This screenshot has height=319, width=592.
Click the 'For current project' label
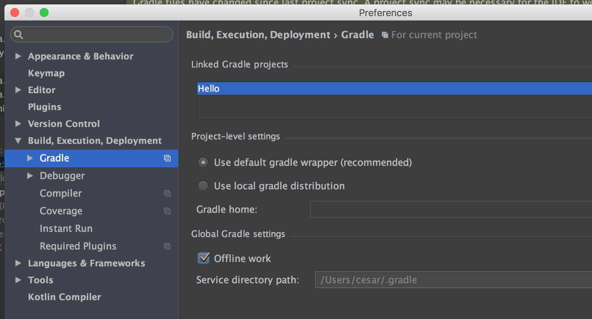[x=434, y=35]
